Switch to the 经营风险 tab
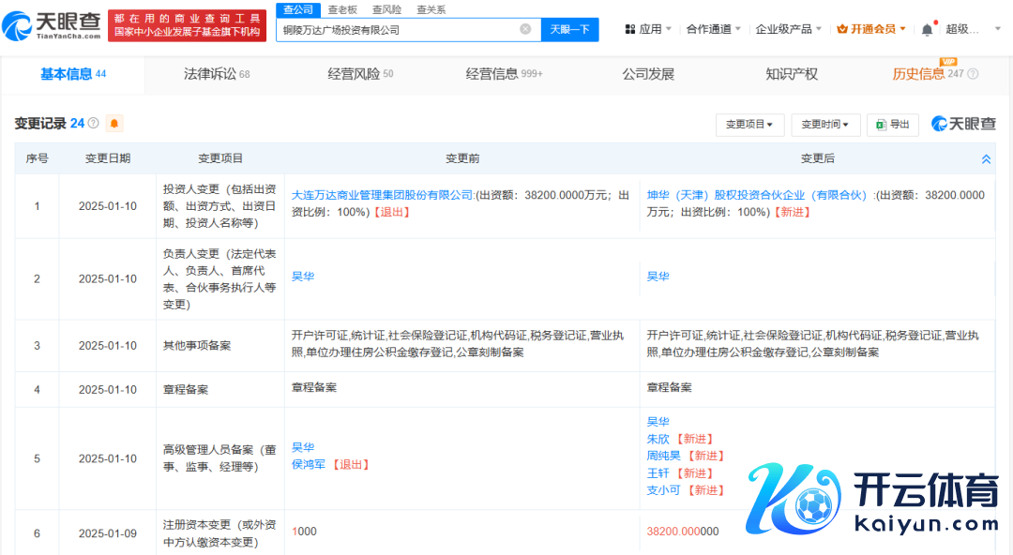This screenshot has height=555, width=1013. 360,74
